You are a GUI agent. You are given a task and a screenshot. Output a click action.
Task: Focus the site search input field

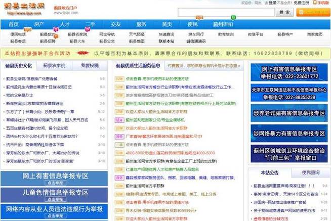pyautogui.click(x=226, y=12)
